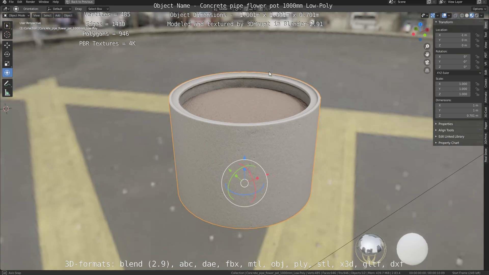Screen dimensions: 489x275
Task: Open the File menu
Action: click(x=11, y=2)
